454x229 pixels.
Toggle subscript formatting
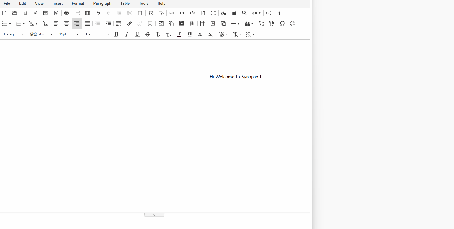(210, 34)
